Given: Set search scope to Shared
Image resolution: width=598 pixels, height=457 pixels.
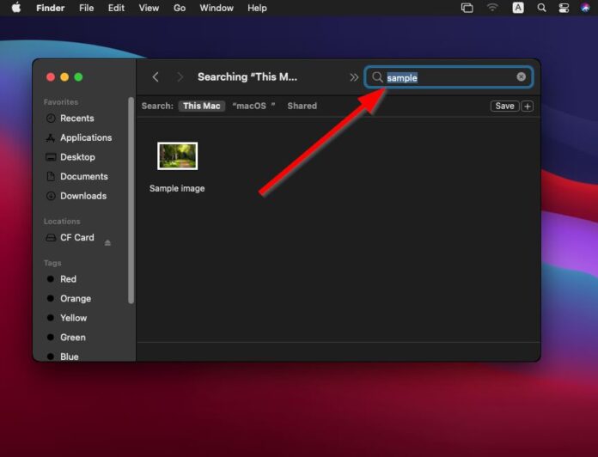Looking at the screenshot, I should click(x=302, y=106).
